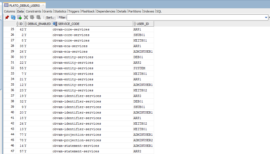Select DEBUG_ENABLED Y cell in row 33
Screen dimensions: 270x154
[x=38, y=74]
